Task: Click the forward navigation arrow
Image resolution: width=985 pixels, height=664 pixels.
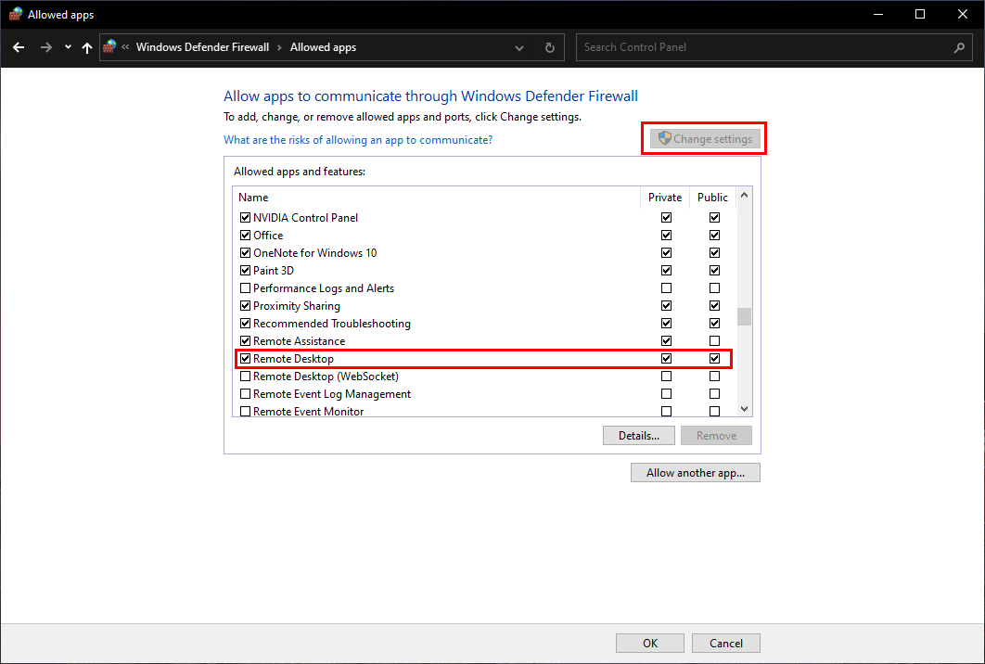Action: coord(45,47)
